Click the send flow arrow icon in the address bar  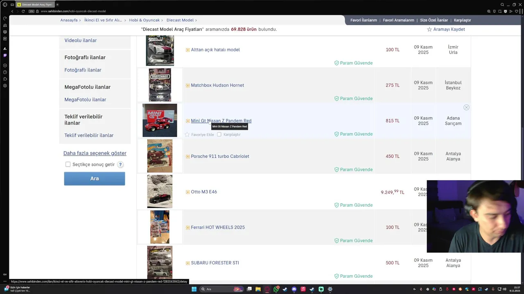510,11
